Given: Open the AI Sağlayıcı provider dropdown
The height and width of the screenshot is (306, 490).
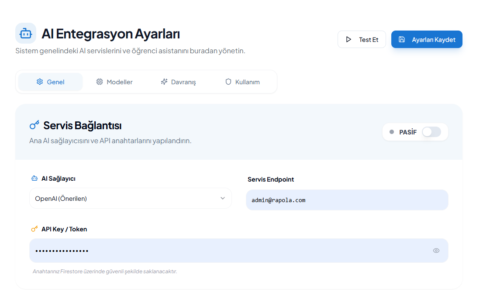Looking at the screenshot, I should (130, 198).
